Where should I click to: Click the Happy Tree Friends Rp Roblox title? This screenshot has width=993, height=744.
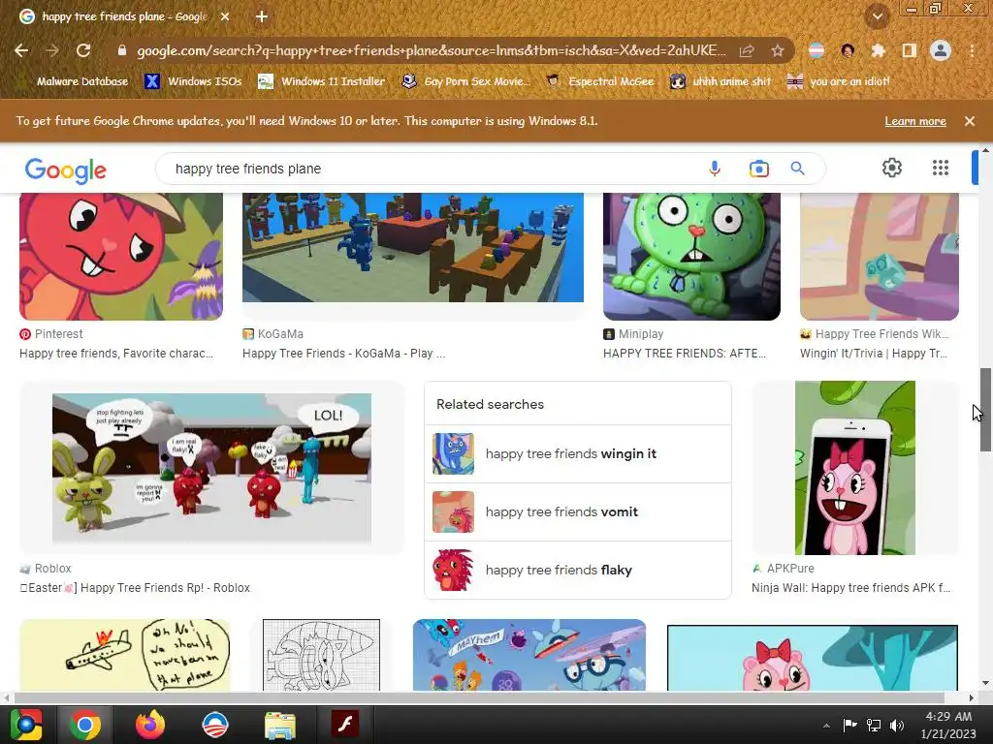click(135, 588)
